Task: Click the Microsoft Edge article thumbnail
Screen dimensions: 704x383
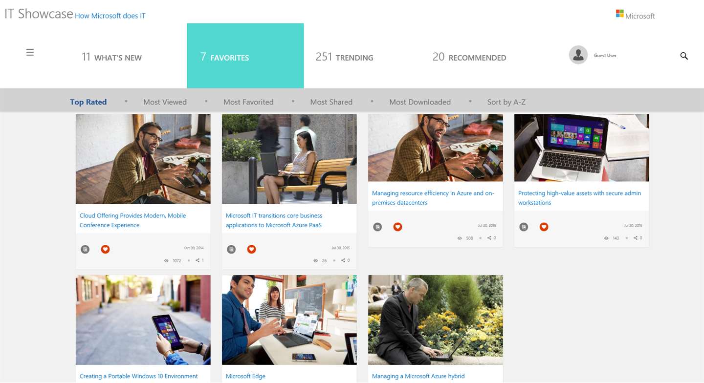Action: click(x=289, y=319)
